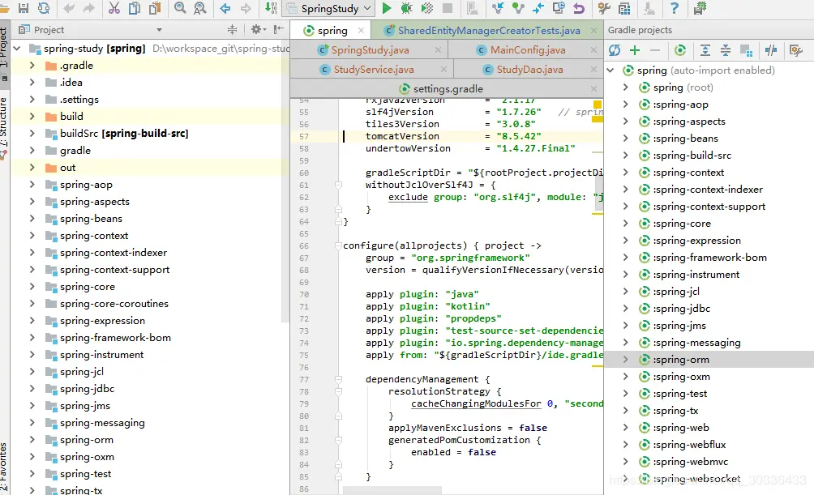The width and height of the screenshot is (814, 495).
Task: Start debugging with the bug icon
Action: [x=407, y=9]
